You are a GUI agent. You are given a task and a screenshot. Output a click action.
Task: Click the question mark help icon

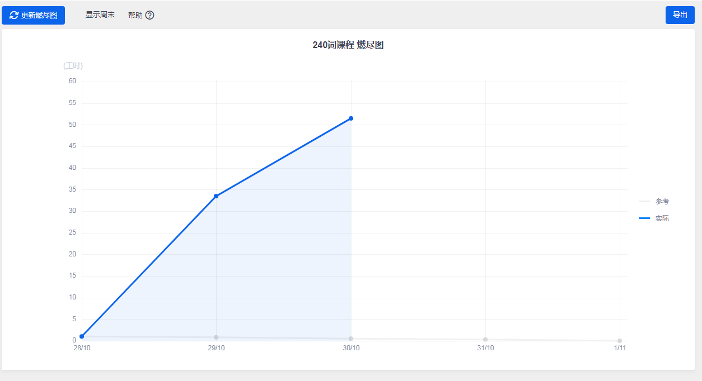pos(149,15)
